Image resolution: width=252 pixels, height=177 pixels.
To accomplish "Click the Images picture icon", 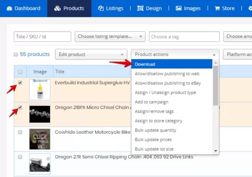I will coord(178,8).
